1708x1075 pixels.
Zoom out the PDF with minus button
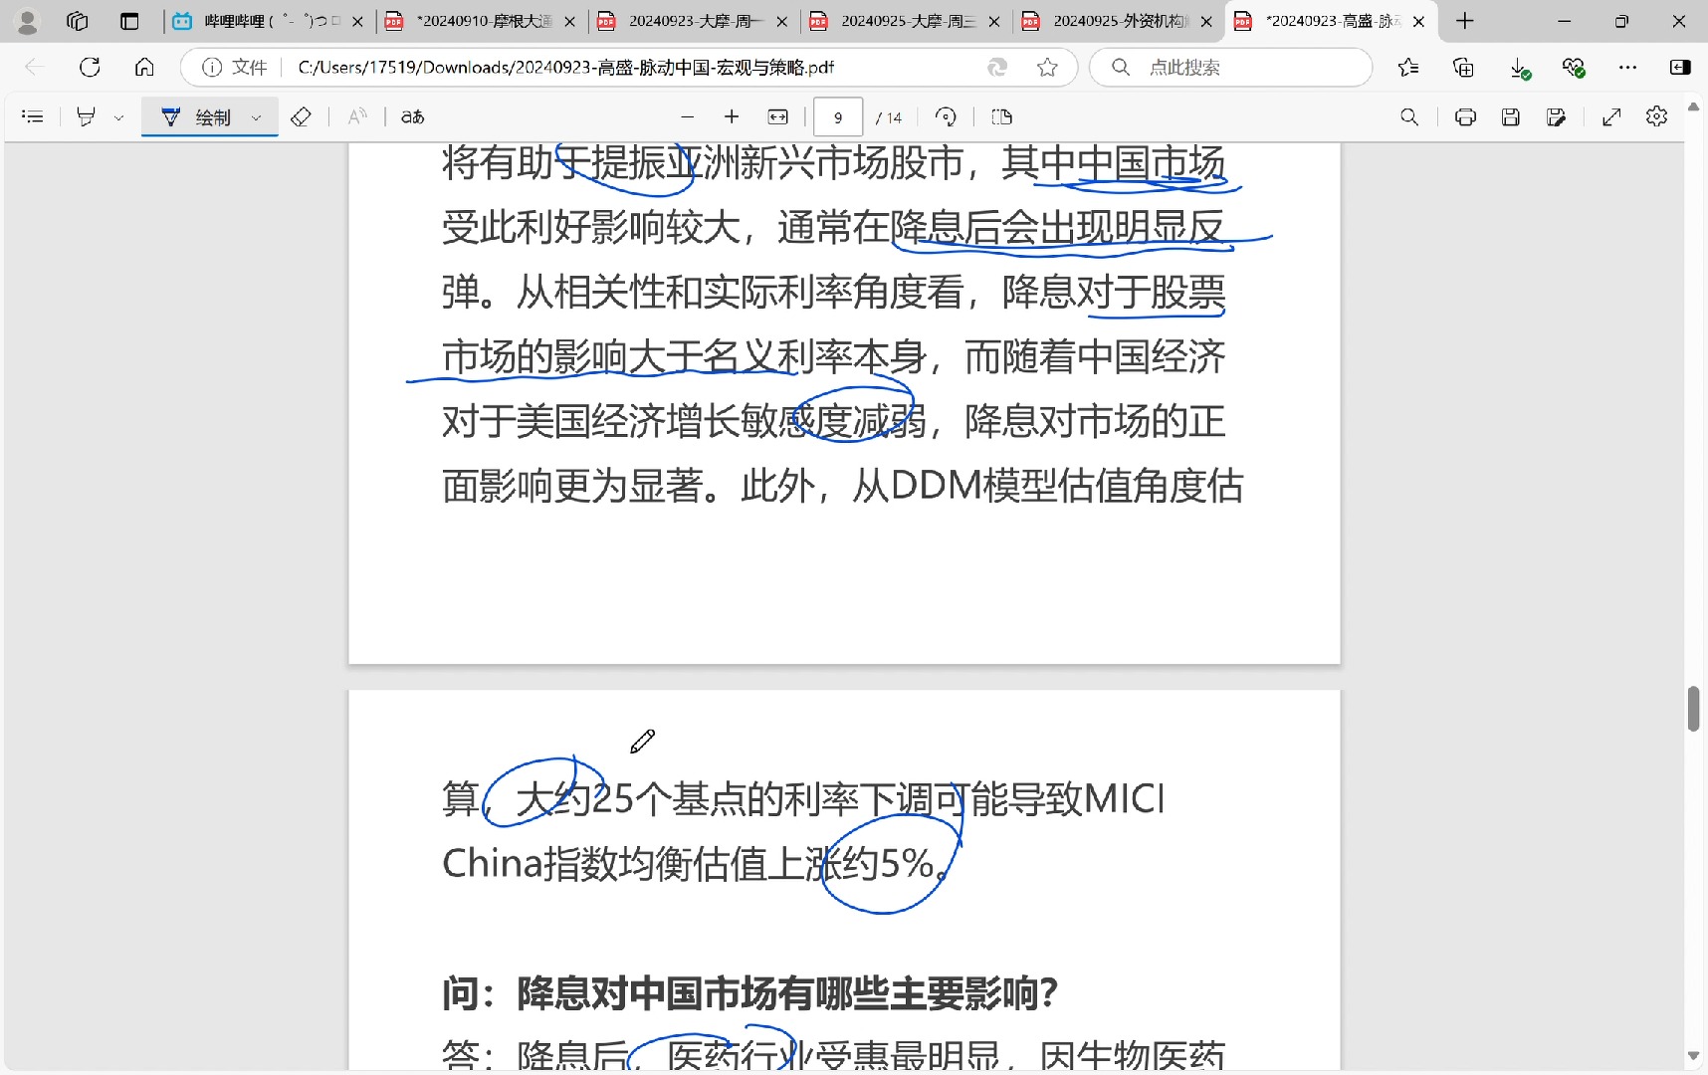point(687,117)
